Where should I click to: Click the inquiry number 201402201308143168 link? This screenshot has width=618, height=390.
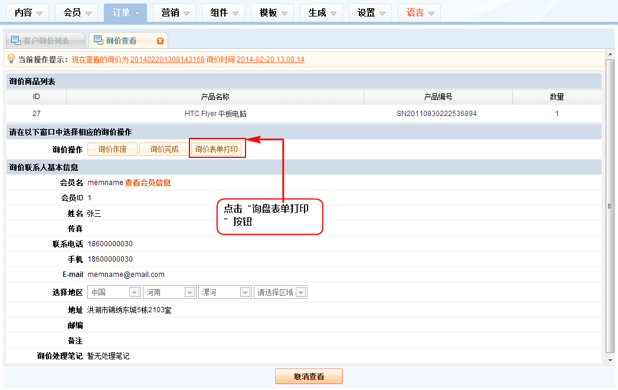pos(167,60)
